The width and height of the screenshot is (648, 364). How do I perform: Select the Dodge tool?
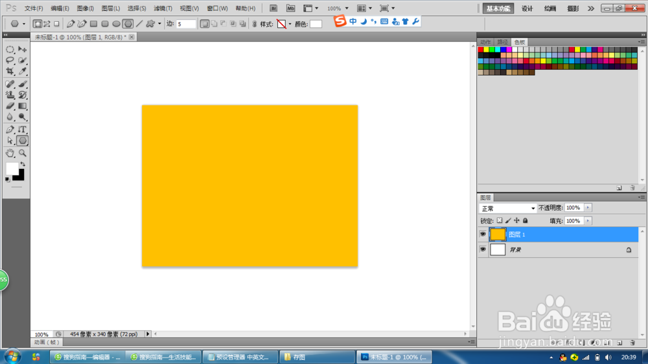[22, 117]
